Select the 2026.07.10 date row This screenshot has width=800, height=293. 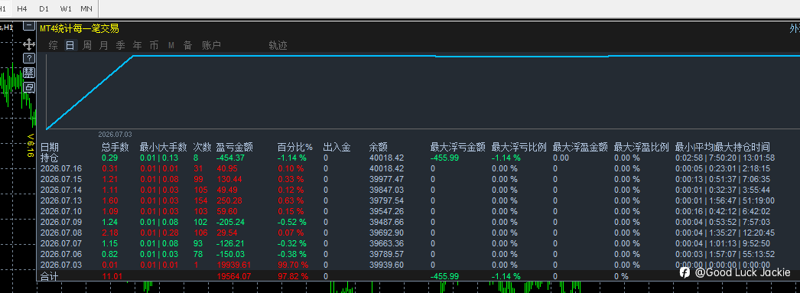(60, 211)
